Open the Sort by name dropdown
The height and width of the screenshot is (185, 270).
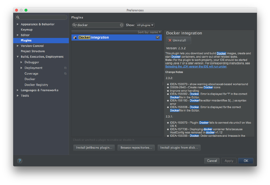(x=149, y=32)
